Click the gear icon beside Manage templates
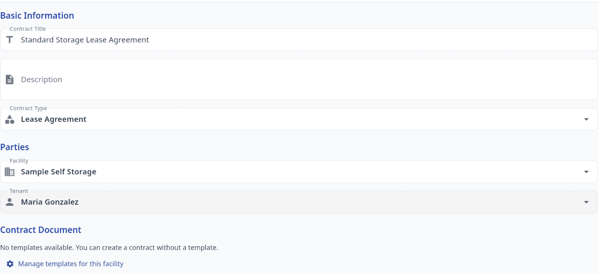598x274 pixels. (10, 264)
